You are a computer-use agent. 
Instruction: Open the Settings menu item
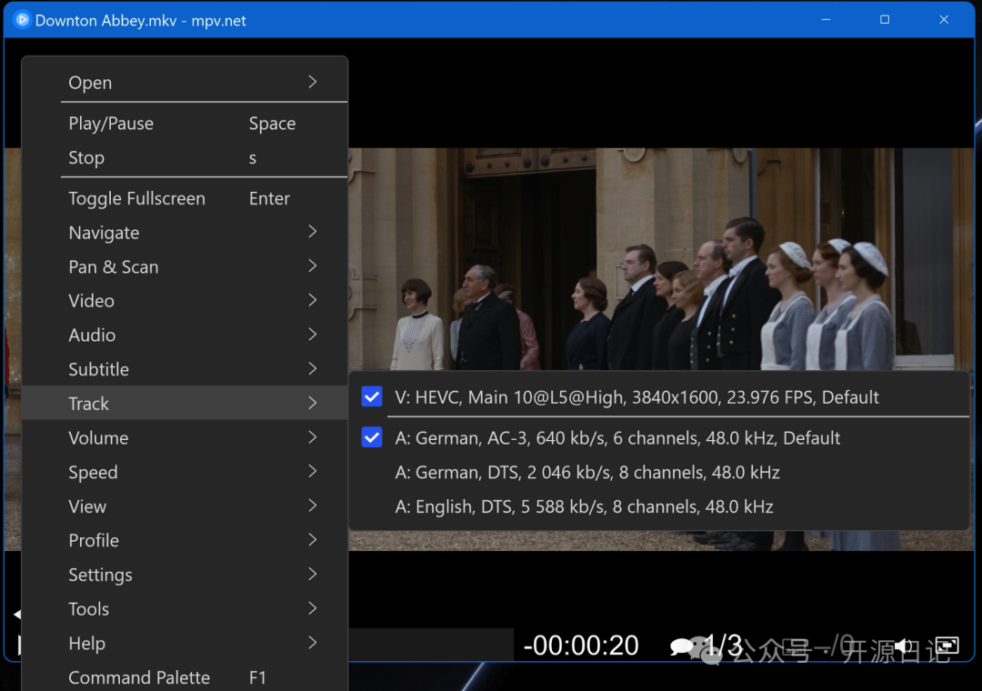click(x=185, y=575)
